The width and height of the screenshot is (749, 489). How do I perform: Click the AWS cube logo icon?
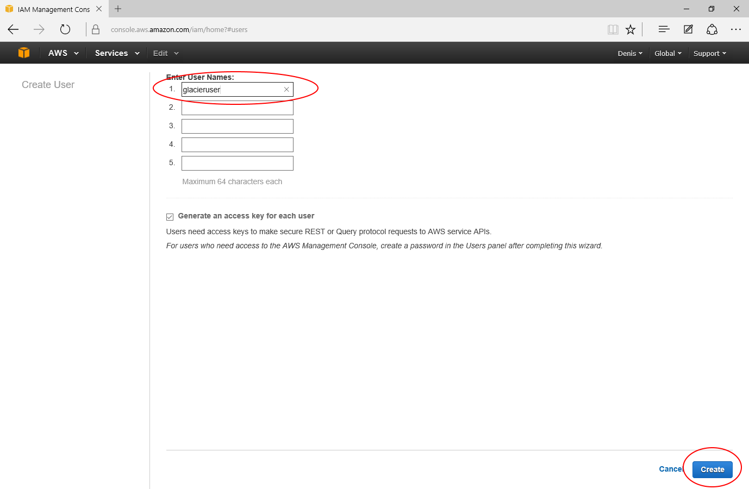click(24, 53)
